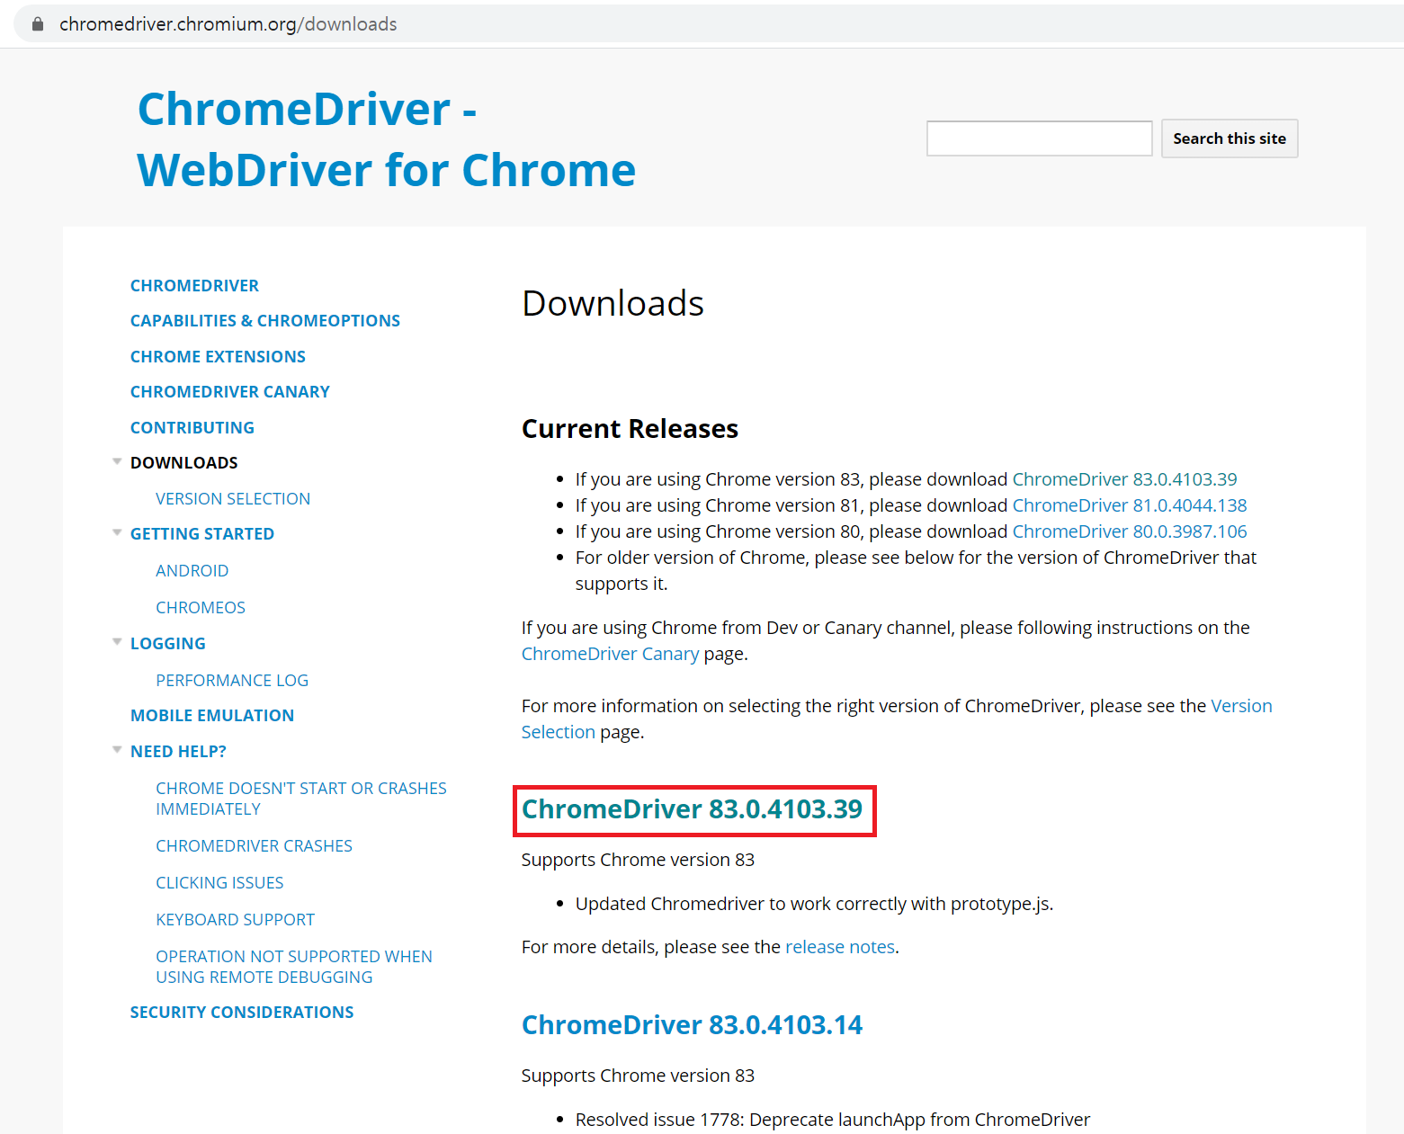Open Performance Log sub-item

click(x=232, y=681)
